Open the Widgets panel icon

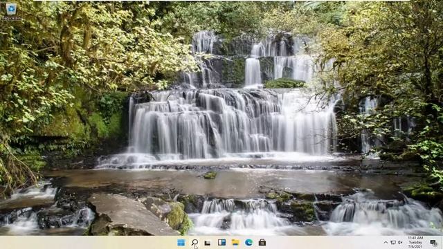coord(221,243)
